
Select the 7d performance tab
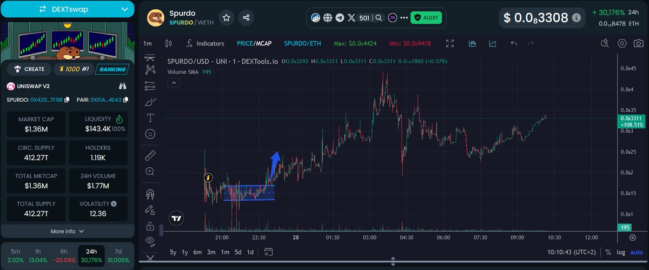coord(117,256)
